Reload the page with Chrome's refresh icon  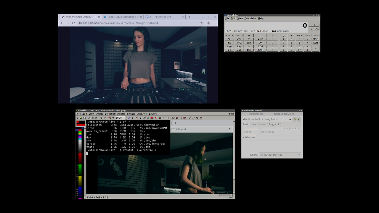[x=73, y=23]
